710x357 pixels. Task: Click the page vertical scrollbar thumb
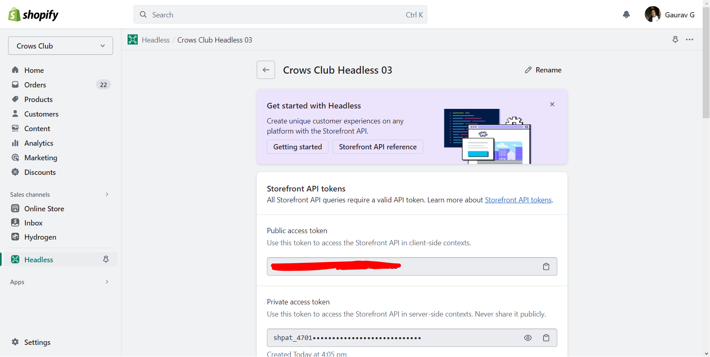pyautogui.click(x=706, y=63)
